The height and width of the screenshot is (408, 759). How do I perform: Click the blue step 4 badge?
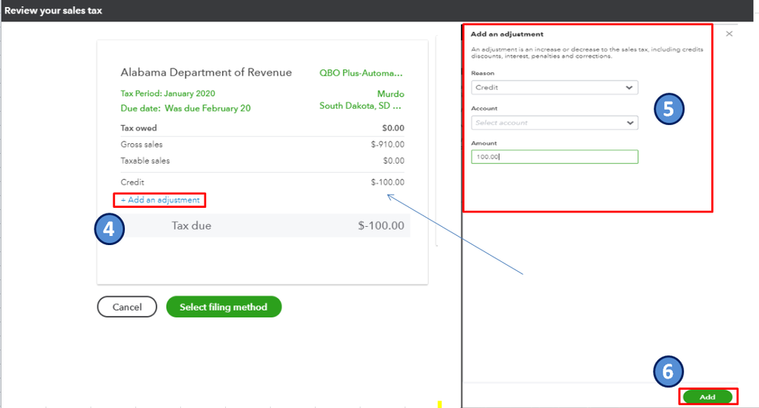coord(110,229)
